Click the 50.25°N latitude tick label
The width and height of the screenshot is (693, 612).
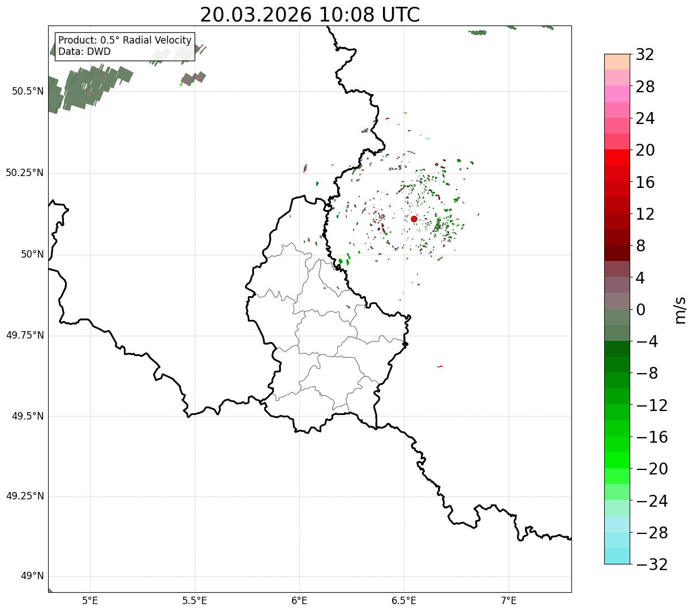[25, 173]
